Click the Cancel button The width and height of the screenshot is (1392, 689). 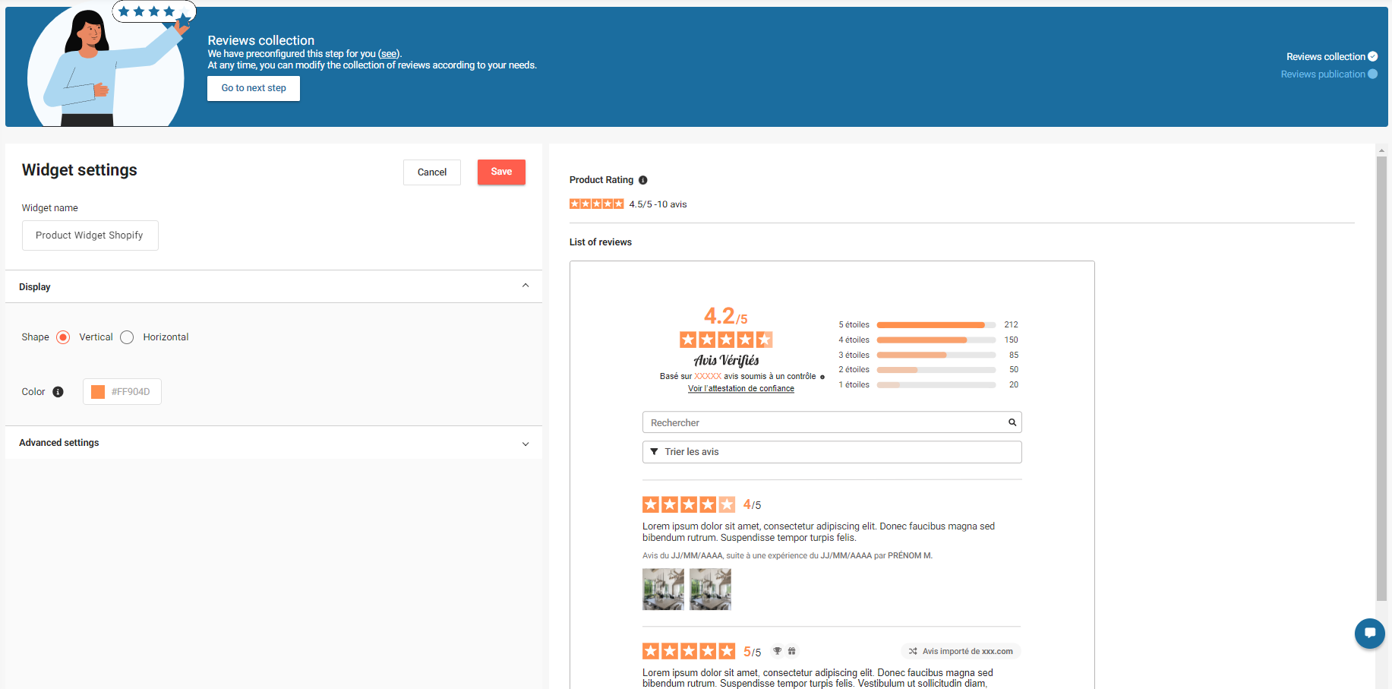click(x=432, y=172)
